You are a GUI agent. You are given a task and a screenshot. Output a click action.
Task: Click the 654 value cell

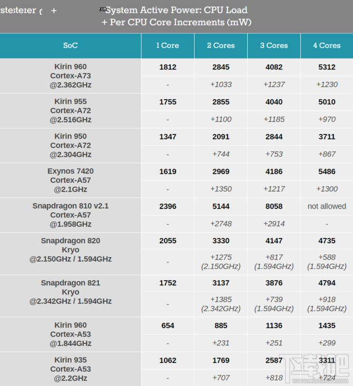click(x=168, y=325)
